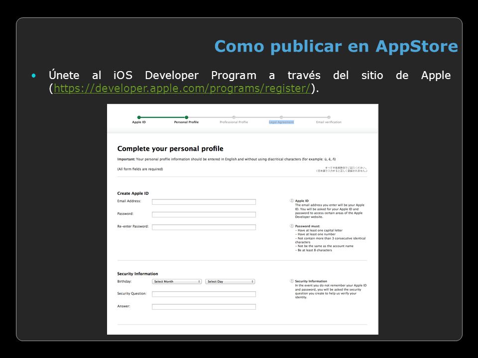The height and width of the screenshot is (358, 478).
Task: Click the 'Birthday:' field label
Action: tap(124, 281)
